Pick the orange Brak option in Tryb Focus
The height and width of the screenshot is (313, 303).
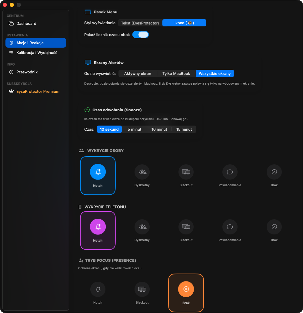[x=186, y=289]
